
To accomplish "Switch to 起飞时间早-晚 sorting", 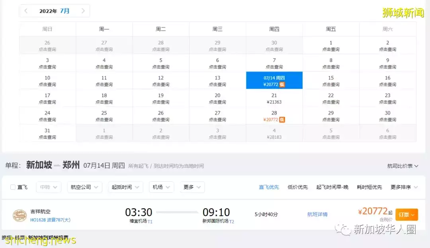I will pyautogui.click(x=333, y=187).
